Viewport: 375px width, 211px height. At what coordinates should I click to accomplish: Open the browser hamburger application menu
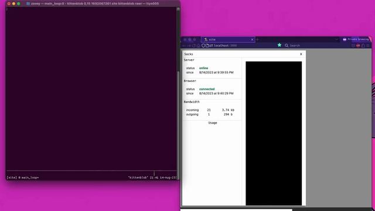point(368,46)
